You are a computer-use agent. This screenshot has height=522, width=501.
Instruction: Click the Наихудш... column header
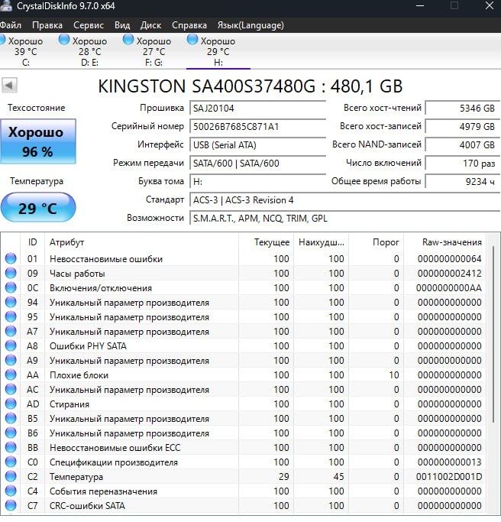tap(321, 242)
